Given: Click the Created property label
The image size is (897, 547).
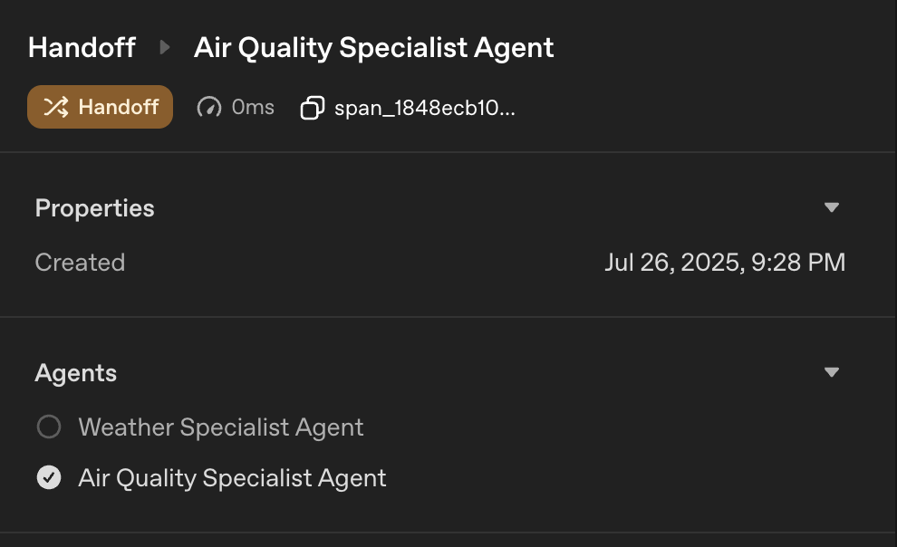Looking at the screenshot, I should [80, 263].
